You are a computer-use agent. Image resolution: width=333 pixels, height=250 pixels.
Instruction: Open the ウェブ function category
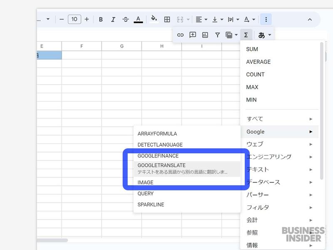point(280,144)
